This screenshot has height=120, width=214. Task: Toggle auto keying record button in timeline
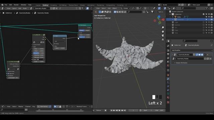[x=106, y=110]
